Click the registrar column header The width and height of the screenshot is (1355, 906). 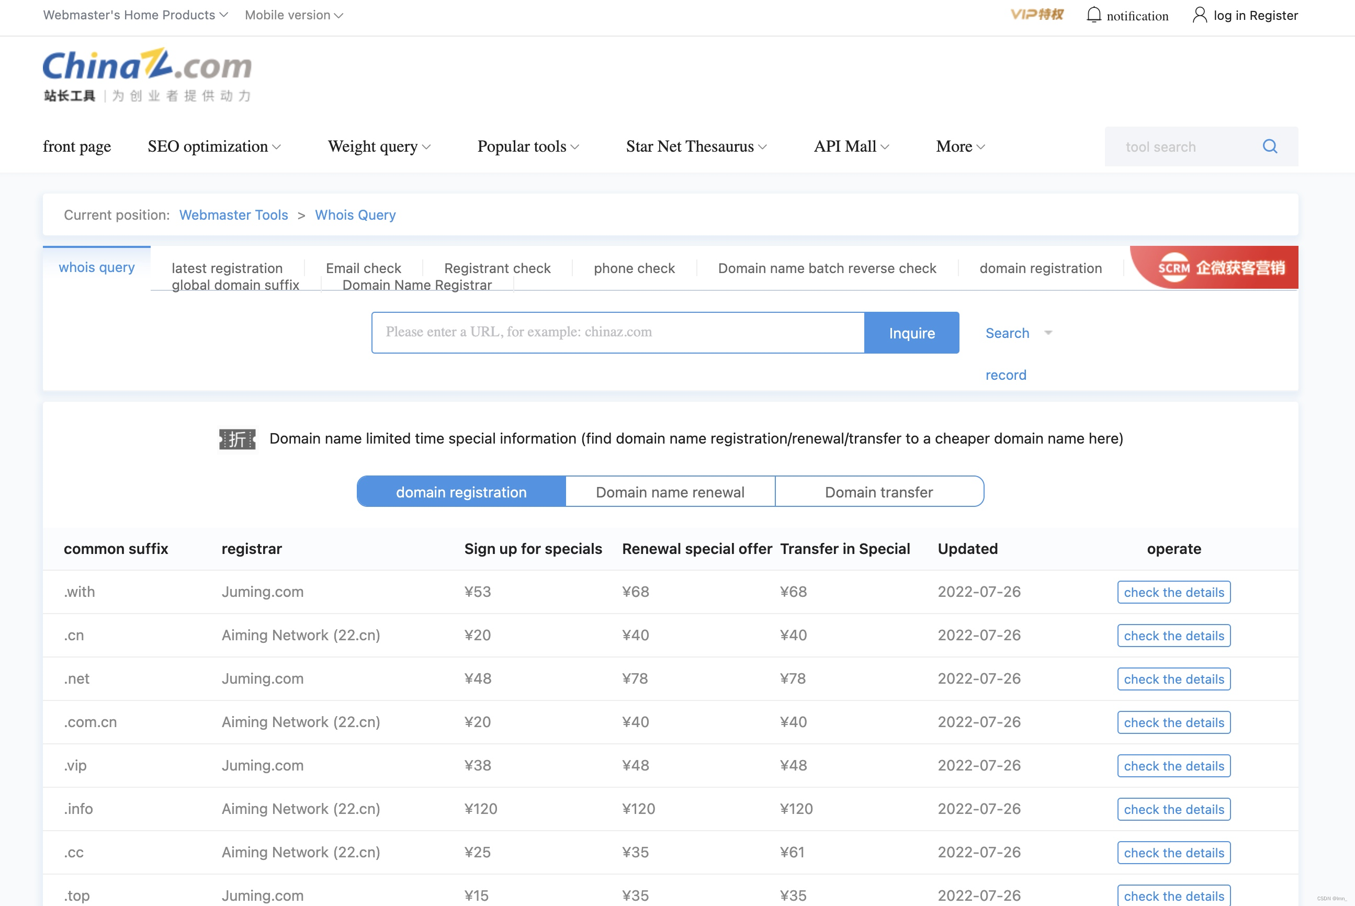(251, 548)
